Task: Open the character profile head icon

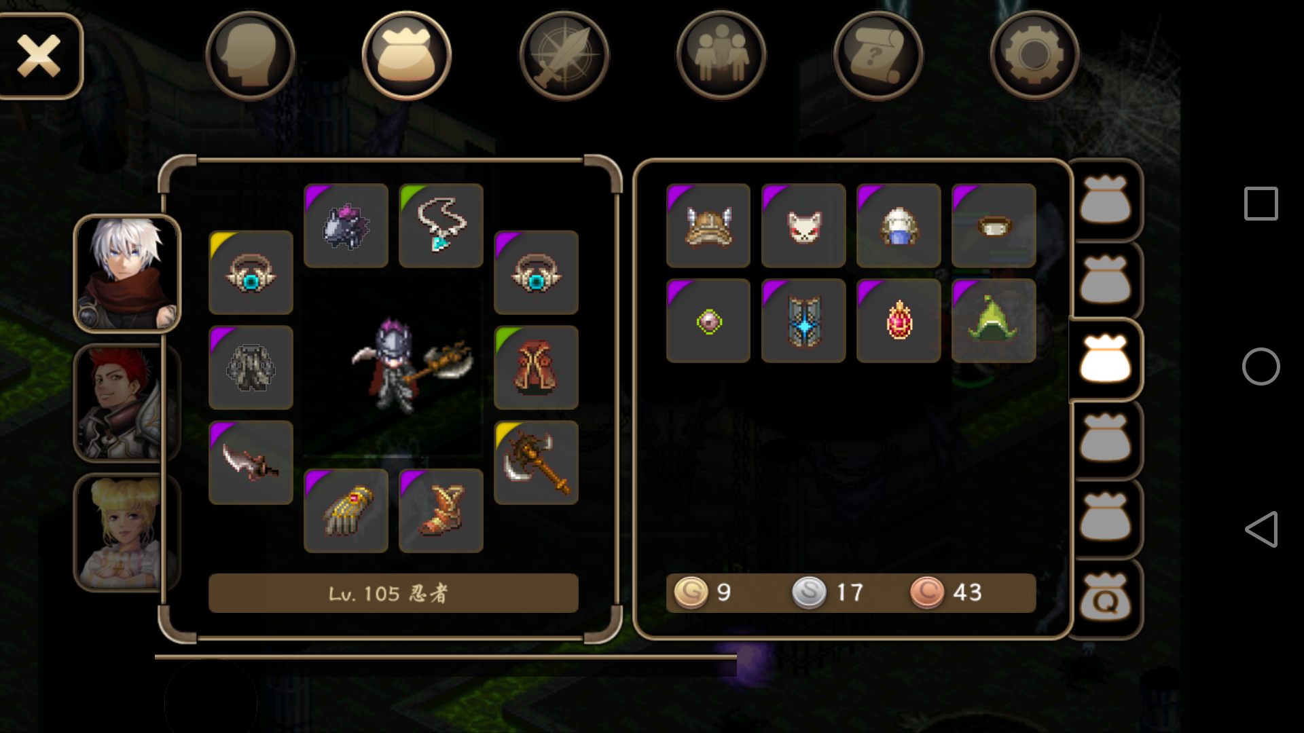Action: (x=250, y=56)
